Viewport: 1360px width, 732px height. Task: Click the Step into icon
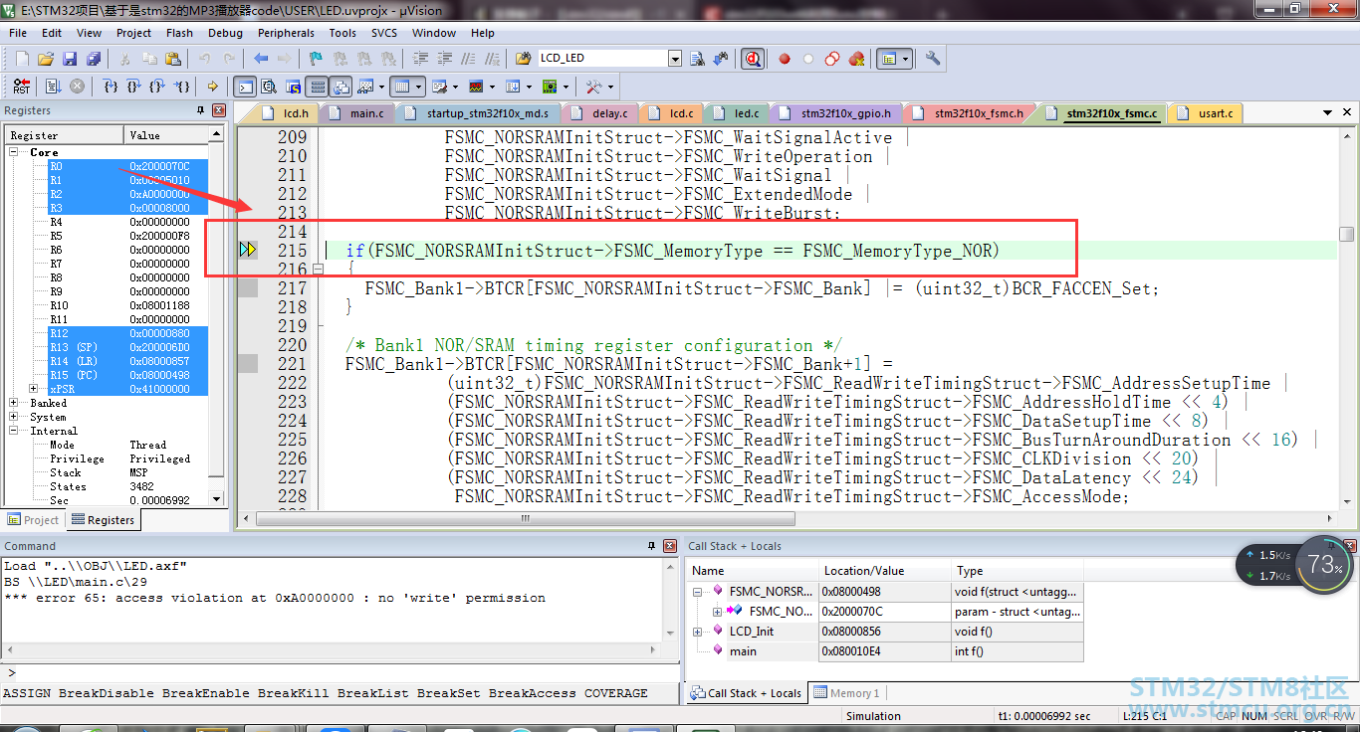pyautogui.click(x=112, y=87)
